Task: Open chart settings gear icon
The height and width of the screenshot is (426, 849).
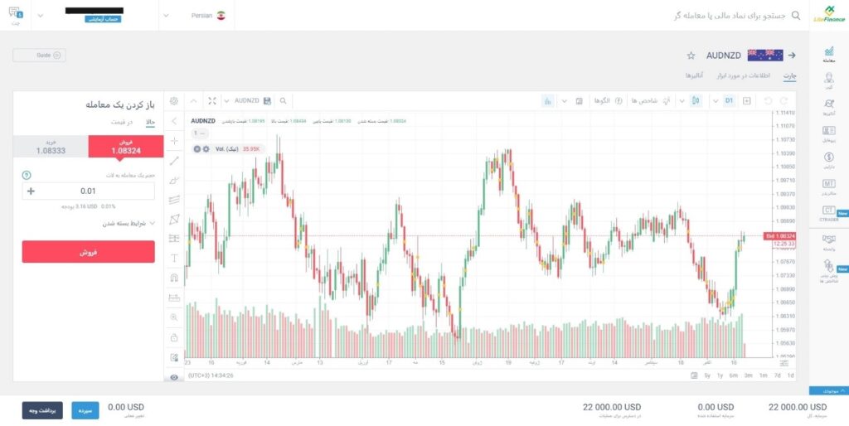Action: (174, 100)
